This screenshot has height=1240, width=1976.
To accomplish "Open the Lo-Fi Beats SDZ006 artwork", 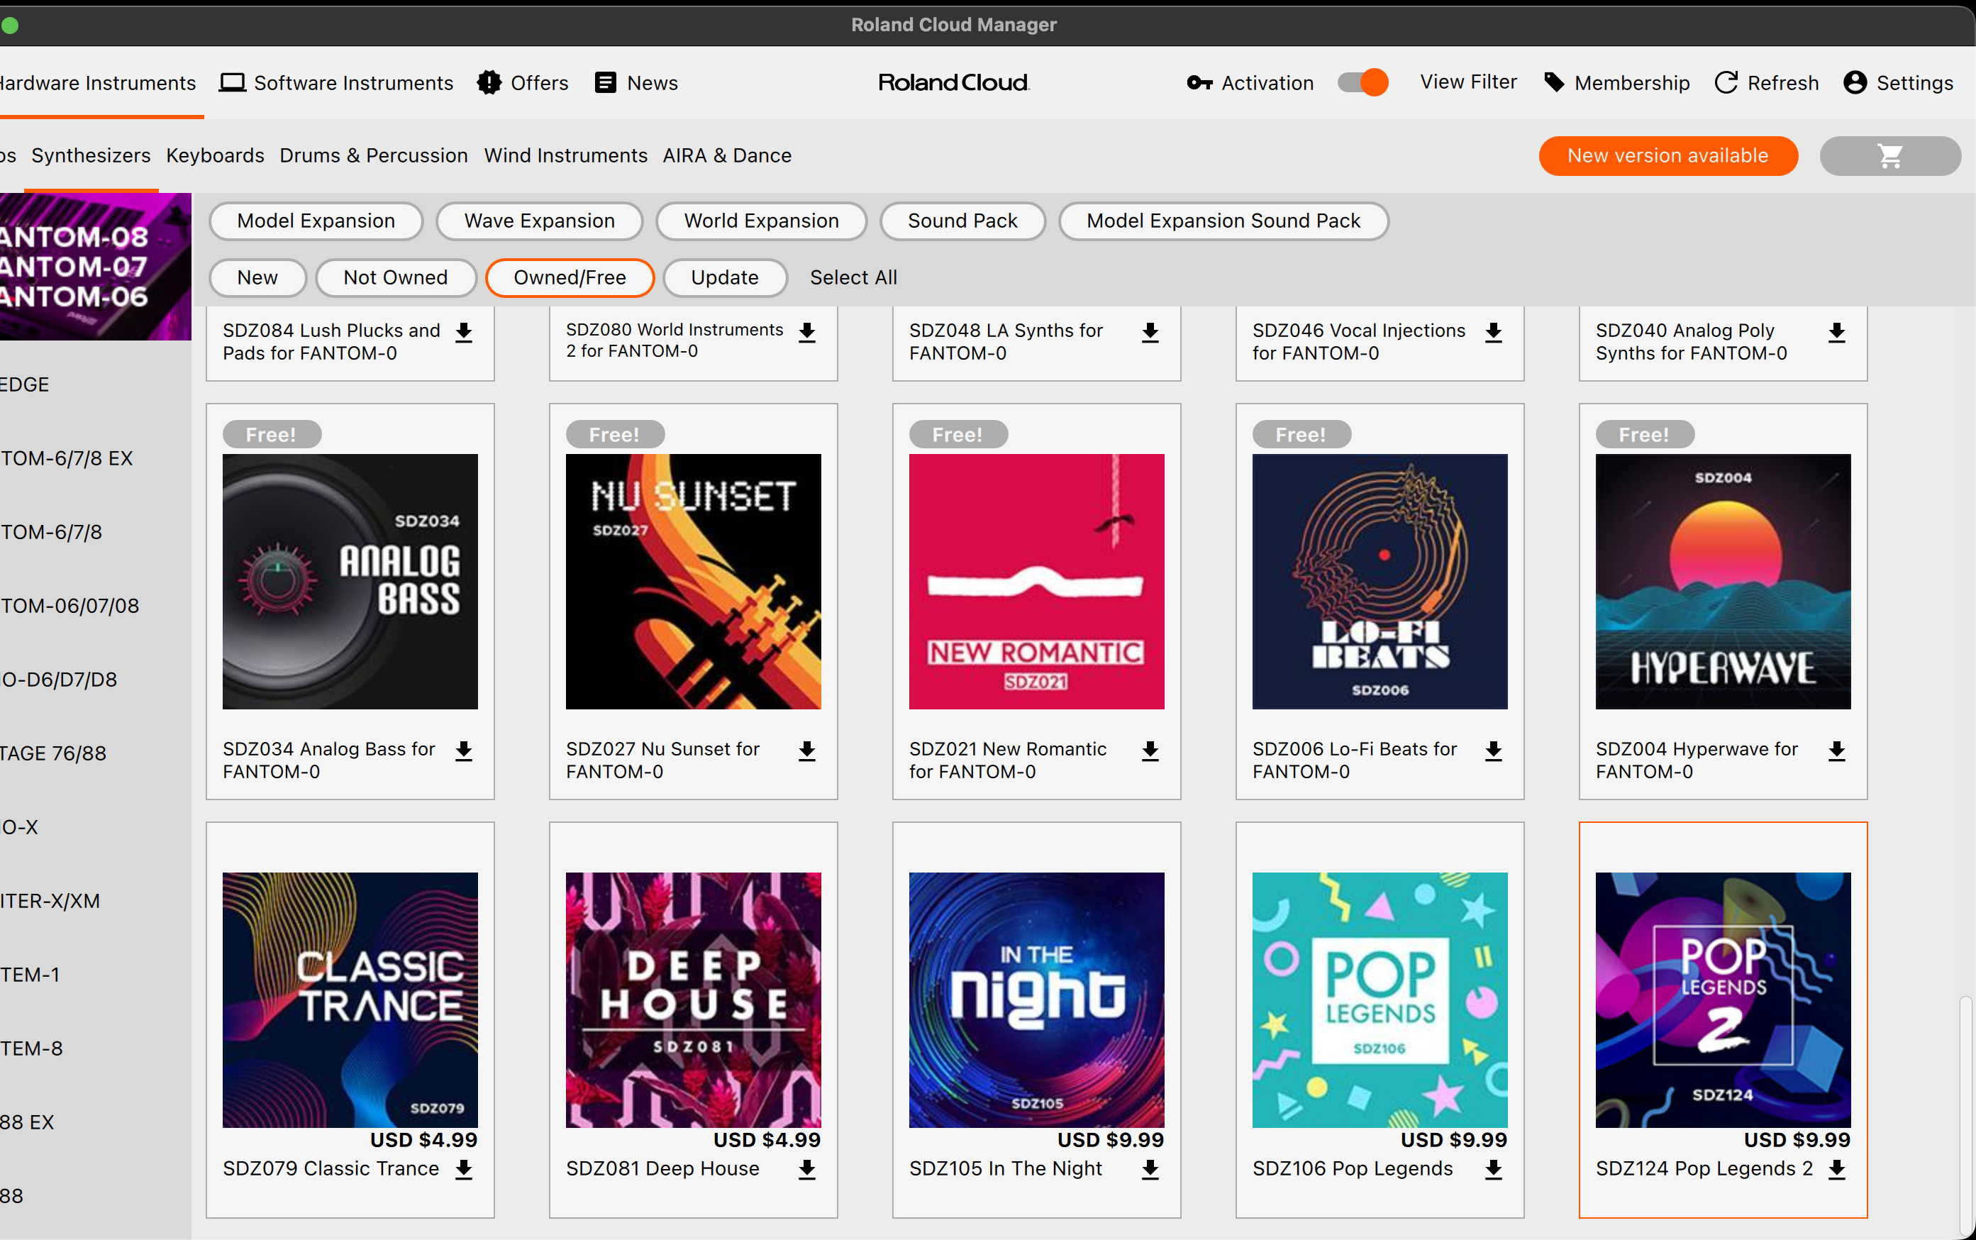I will [1380, 582].
